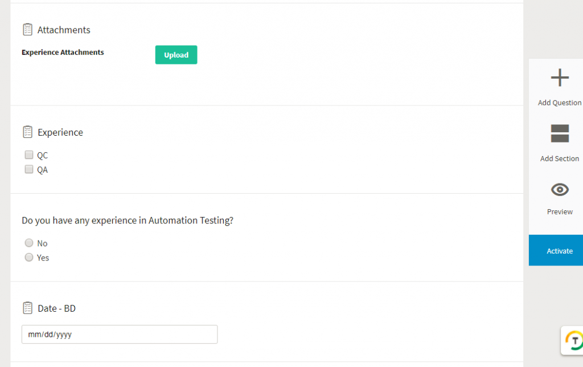Screen dimensions: 583x367
Task: Click the Date - BD section title
Action: (56, 308)
